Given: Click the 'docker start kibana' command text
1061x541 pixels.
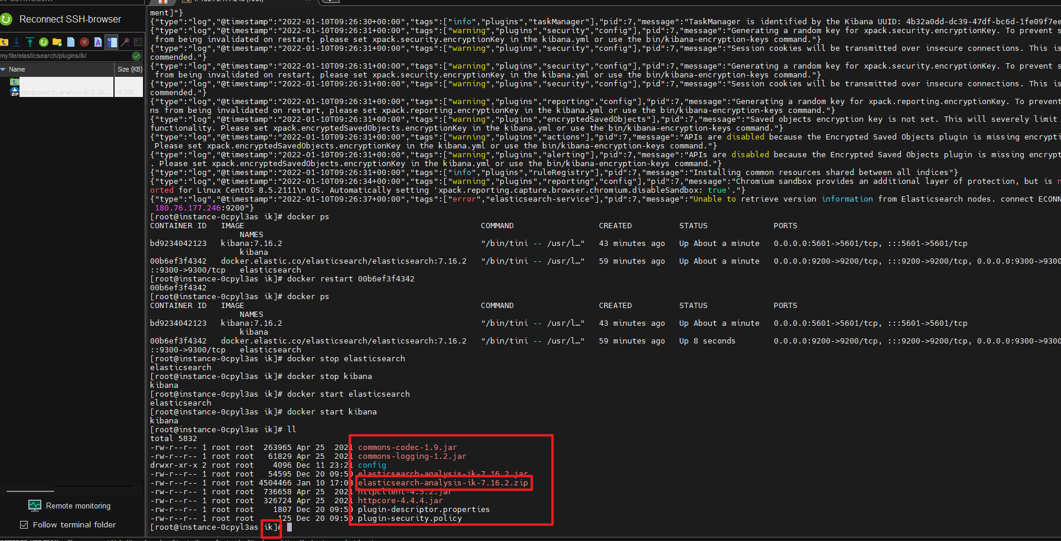Looking at the screenshot, I should click(x=331, y=412).
